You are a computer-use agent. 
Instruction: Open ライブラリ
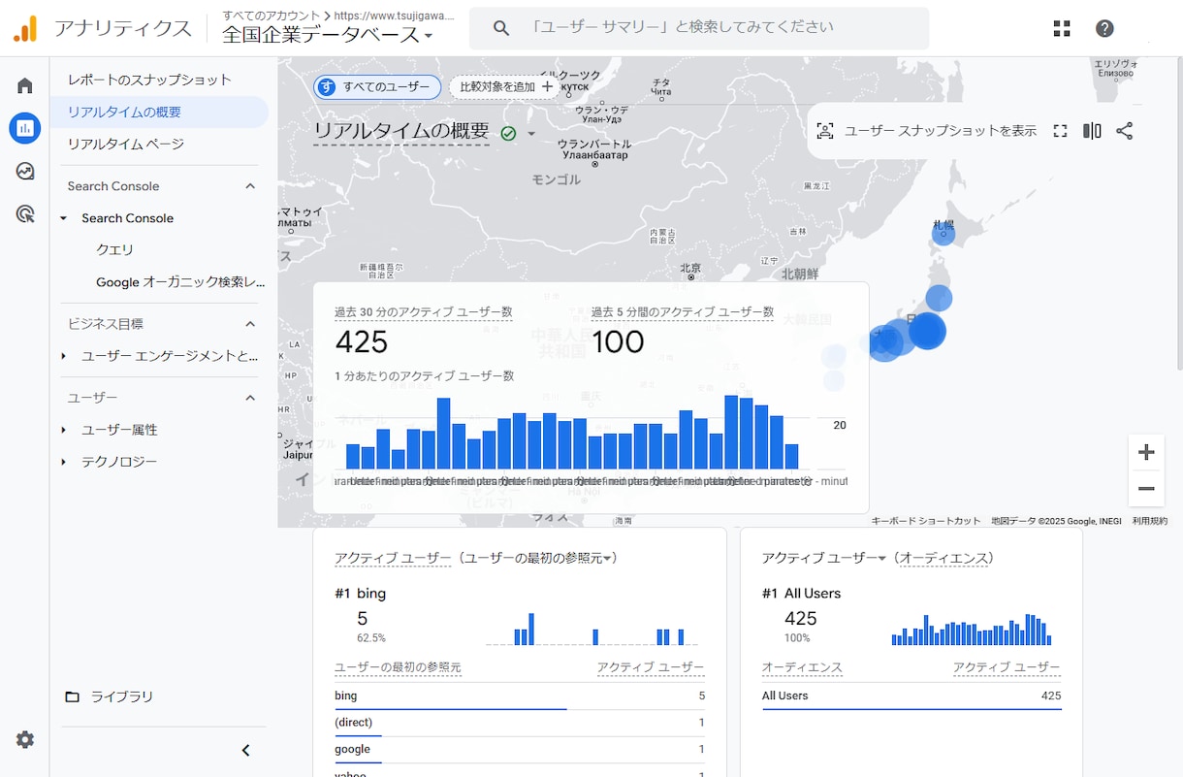pyautogui.click(x=122, y=696)
